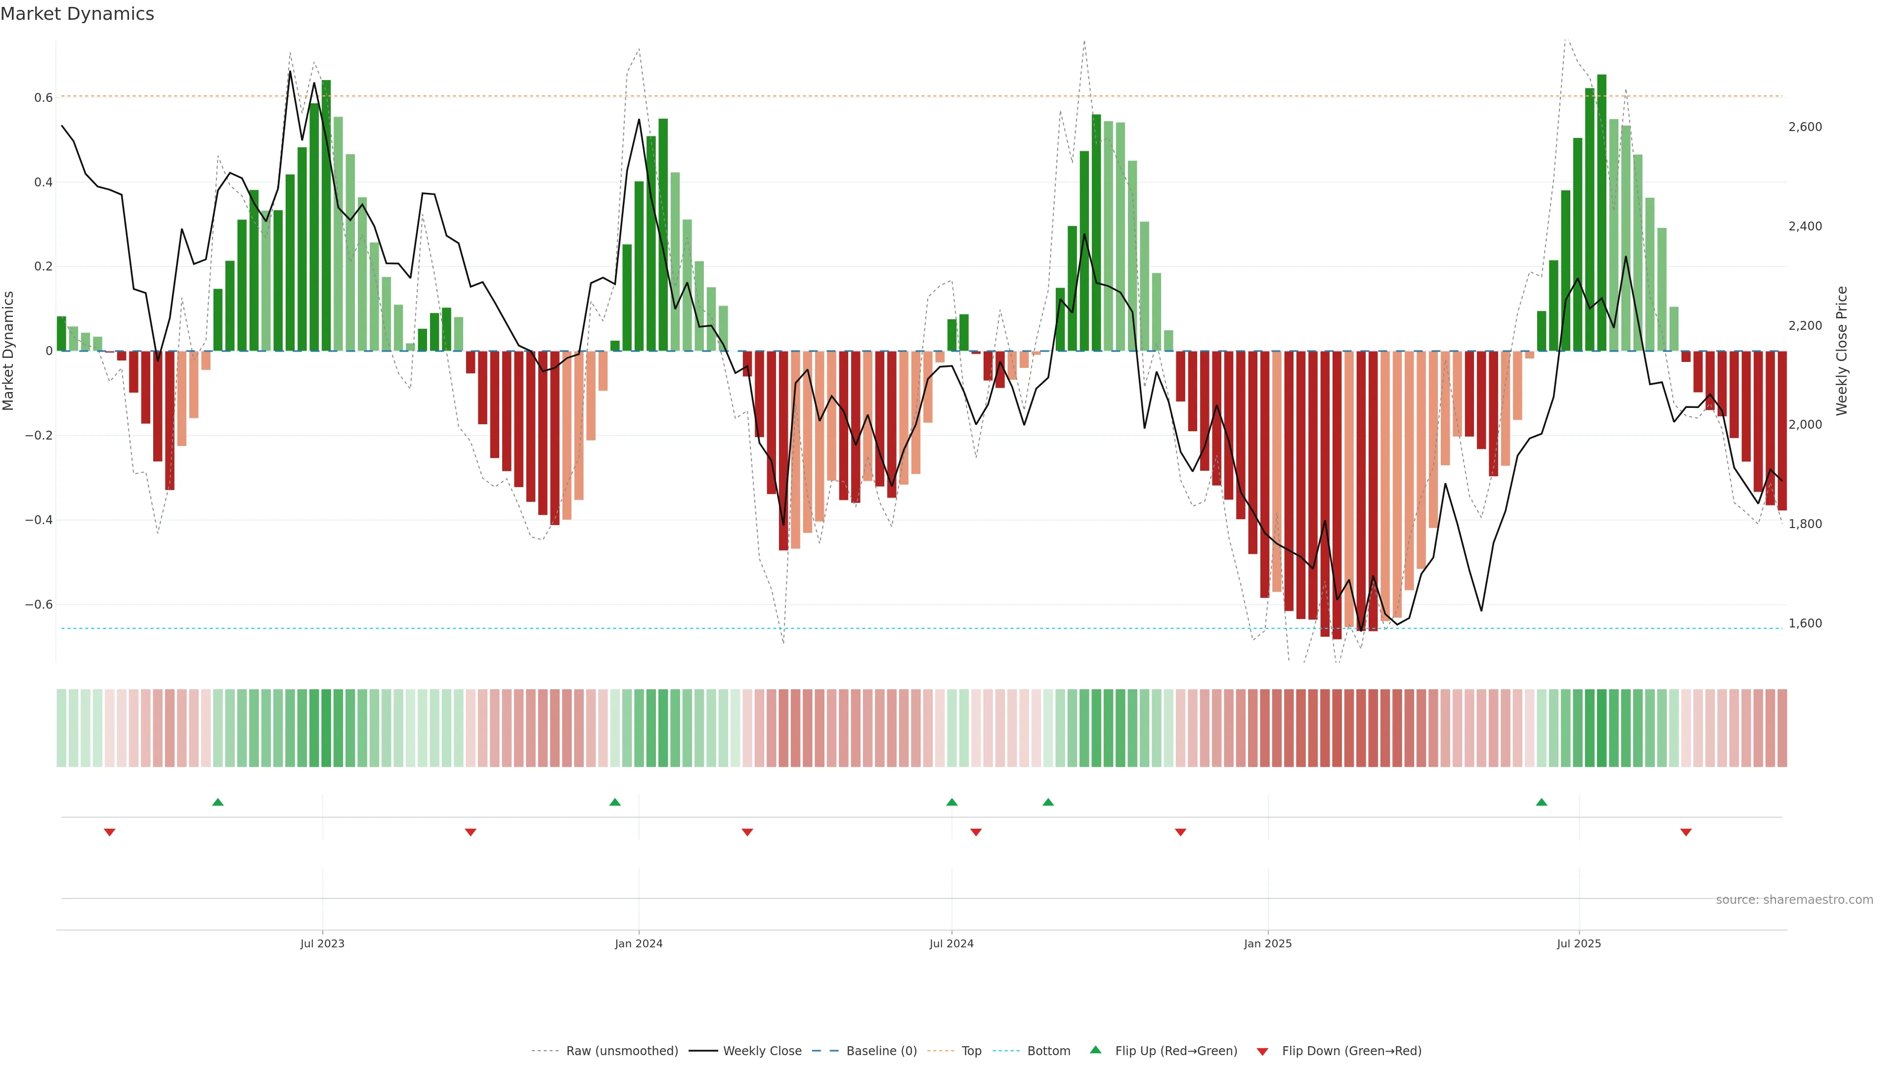Click the green flip-up marker at Jul 2024

[x=952, y=802]
